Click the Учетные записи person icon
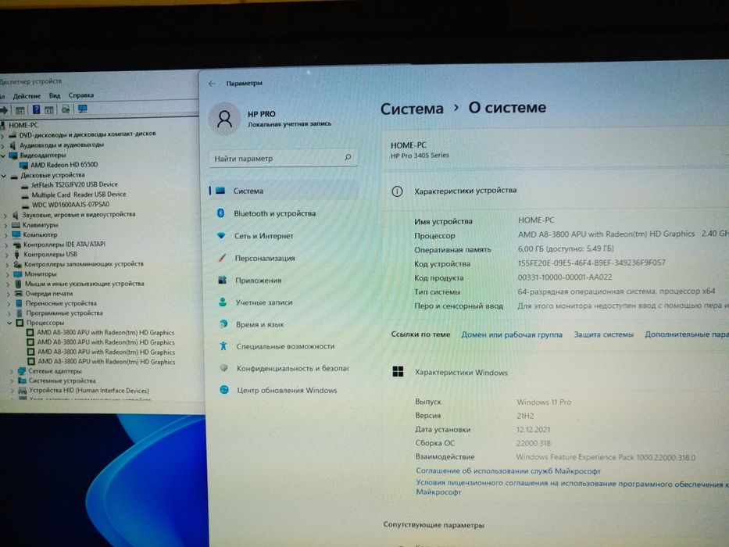The image size is (729, 547). coord(223,302)
